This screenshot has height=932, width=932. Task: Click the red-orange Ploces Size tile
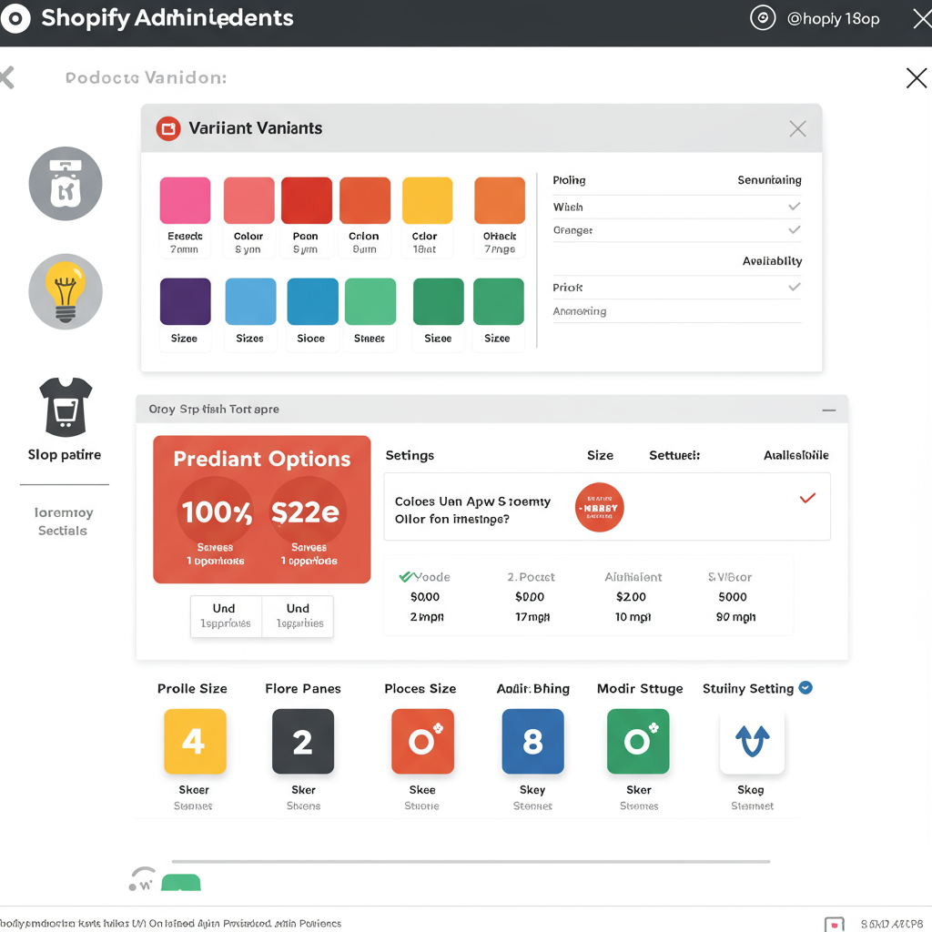click(421, 742)
